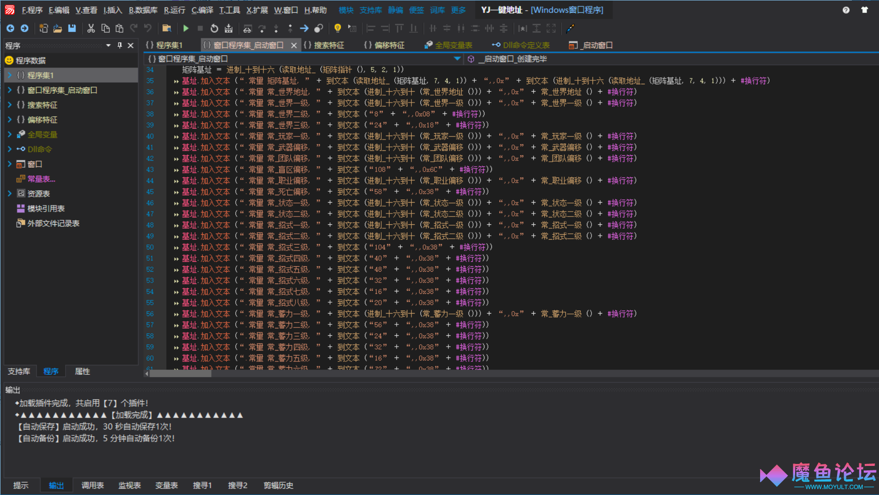The image size is (879, 495).
Task: Open the 窗口程序集_启动窗口 class dropdown
Action: (457, 59)
